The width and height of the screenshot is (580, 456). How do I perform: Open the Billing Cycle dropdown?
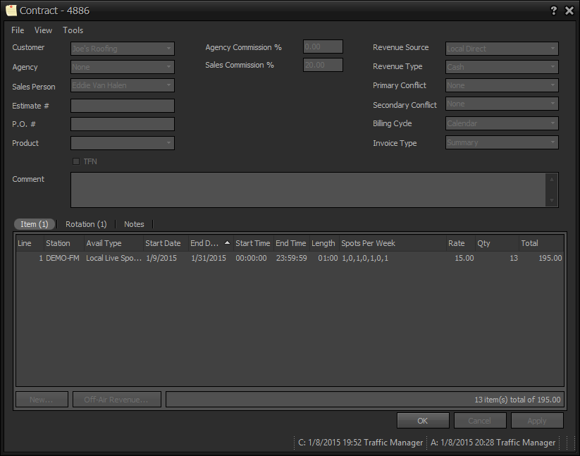point(502,123)
